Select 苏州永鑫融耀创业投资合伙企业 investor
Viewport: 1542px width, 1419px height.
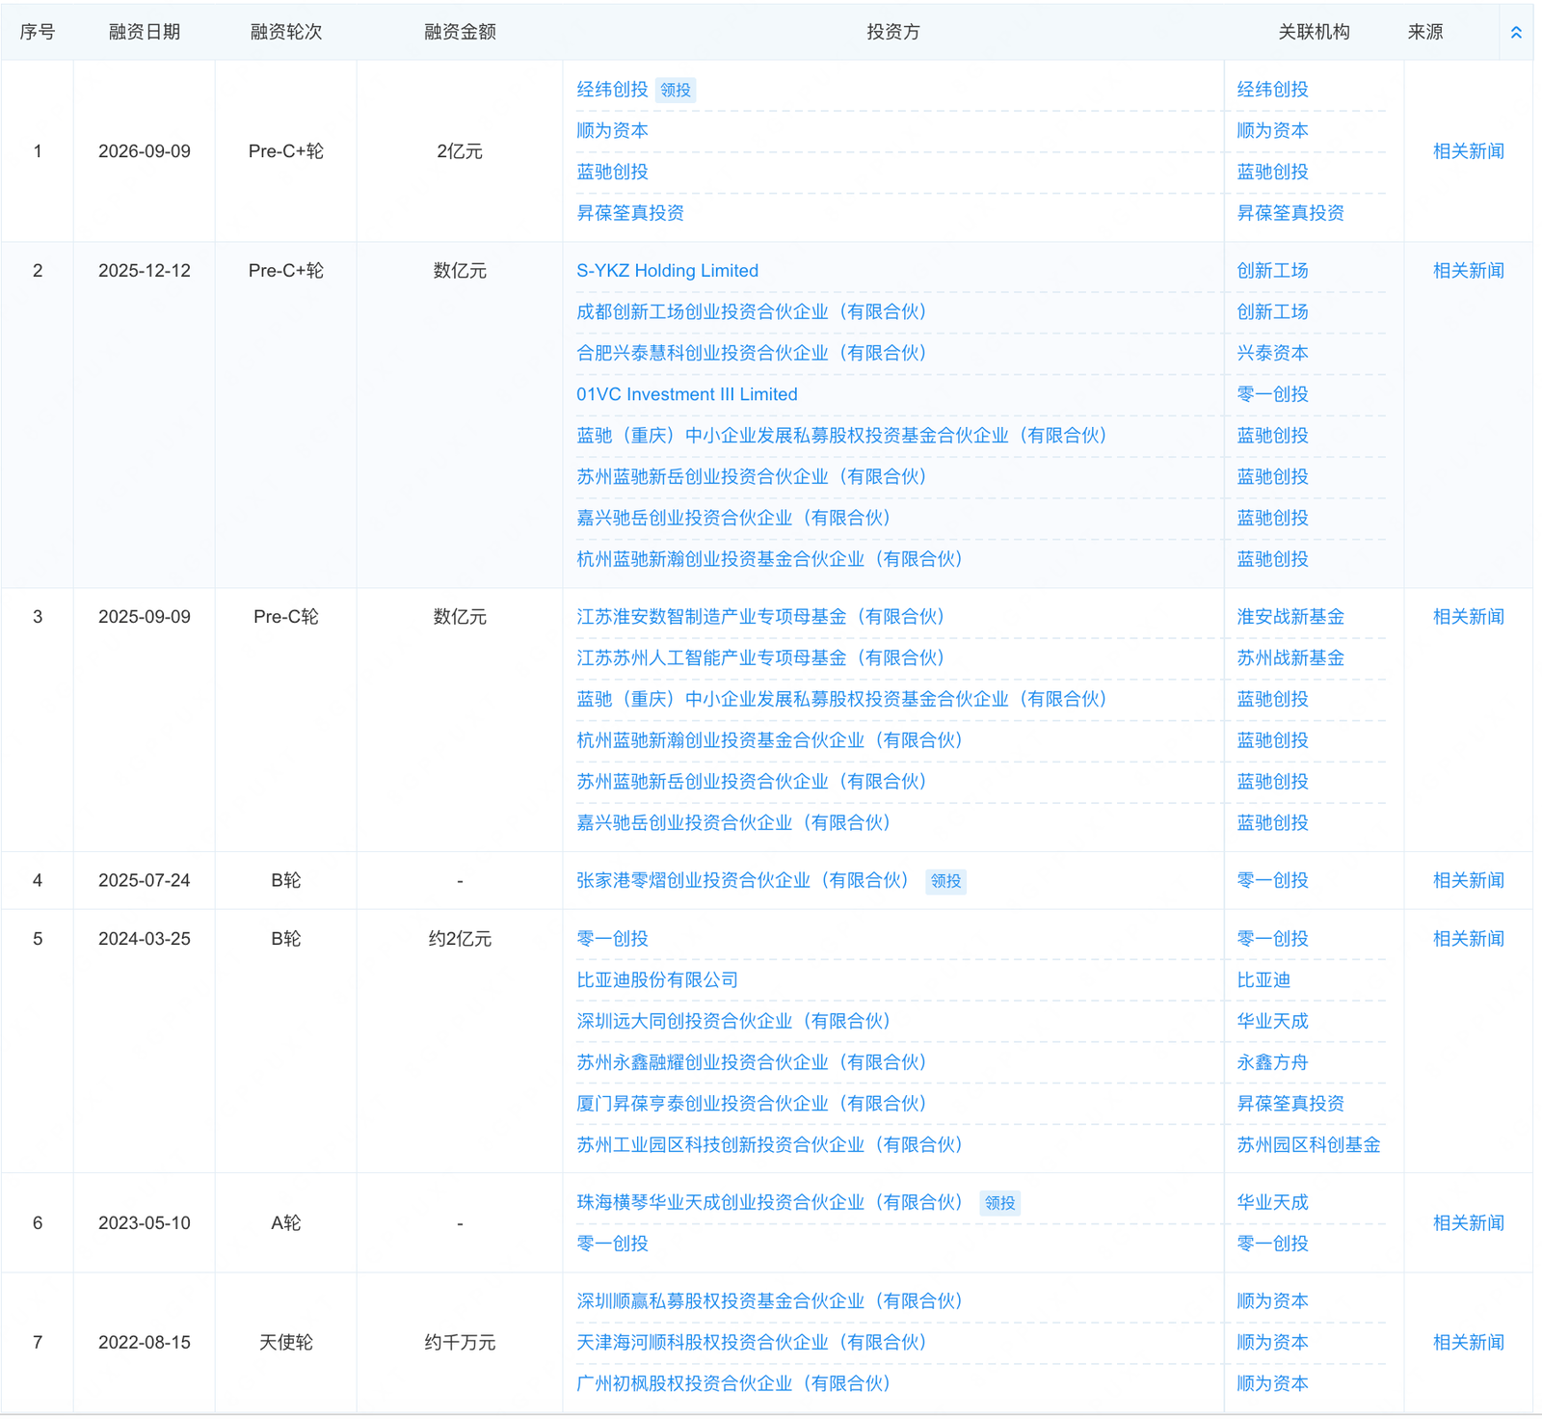click(752, 1062)
